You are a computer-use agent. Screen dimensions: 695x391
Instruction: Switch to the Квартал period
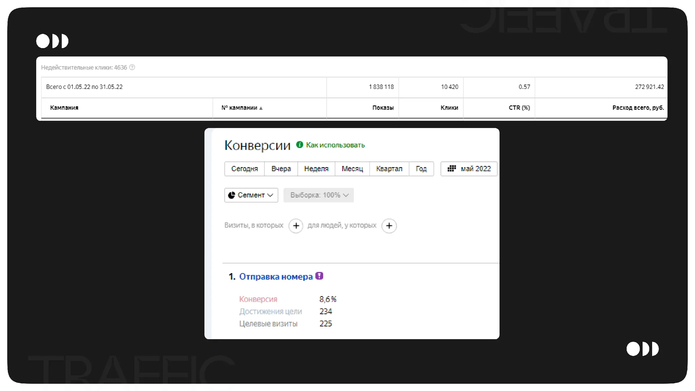click(x=389, y=169)
